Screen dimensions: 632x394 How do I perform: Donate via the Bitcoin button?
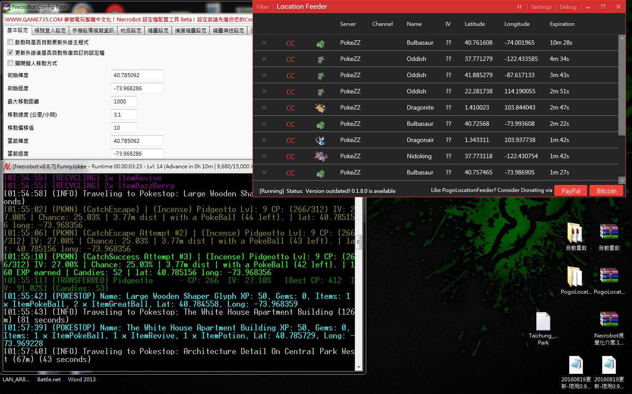tap(606, 191)
